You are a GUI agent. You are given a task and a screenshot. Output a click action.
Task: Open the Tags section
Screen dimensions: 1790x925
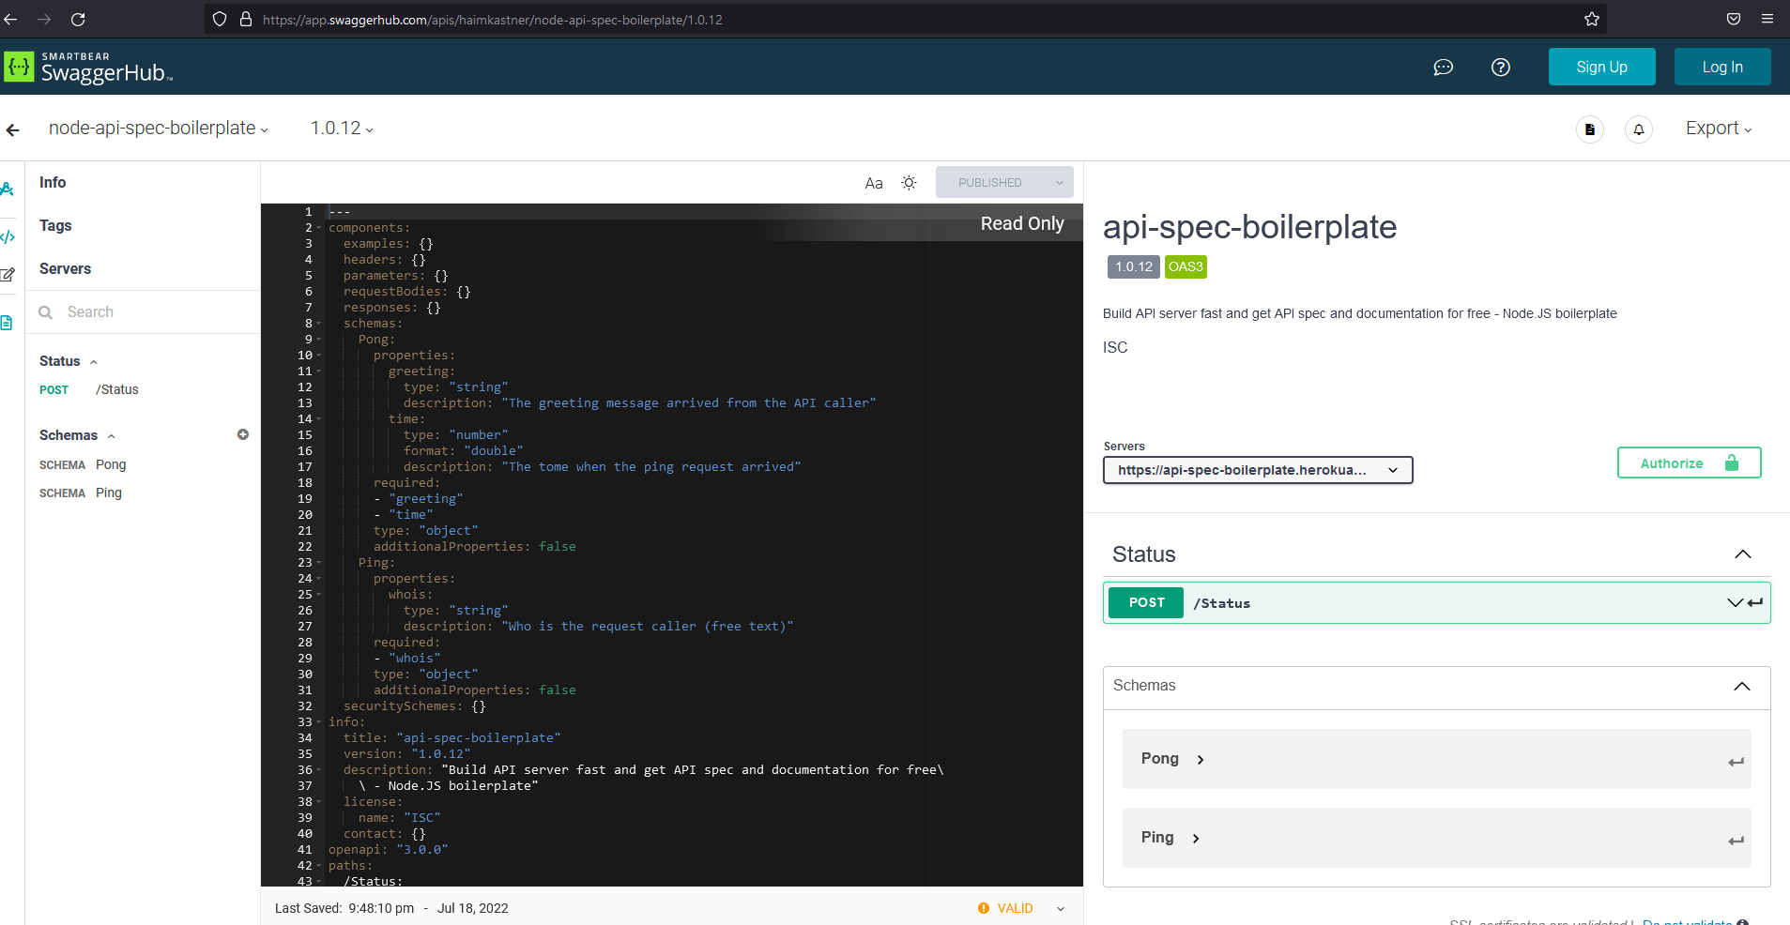click(x=54, y=225)
